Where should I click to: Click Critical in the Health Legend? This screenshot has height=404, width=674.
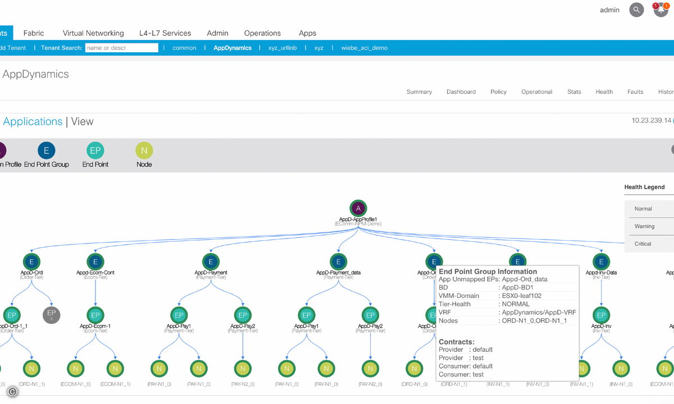coord(643,244)
